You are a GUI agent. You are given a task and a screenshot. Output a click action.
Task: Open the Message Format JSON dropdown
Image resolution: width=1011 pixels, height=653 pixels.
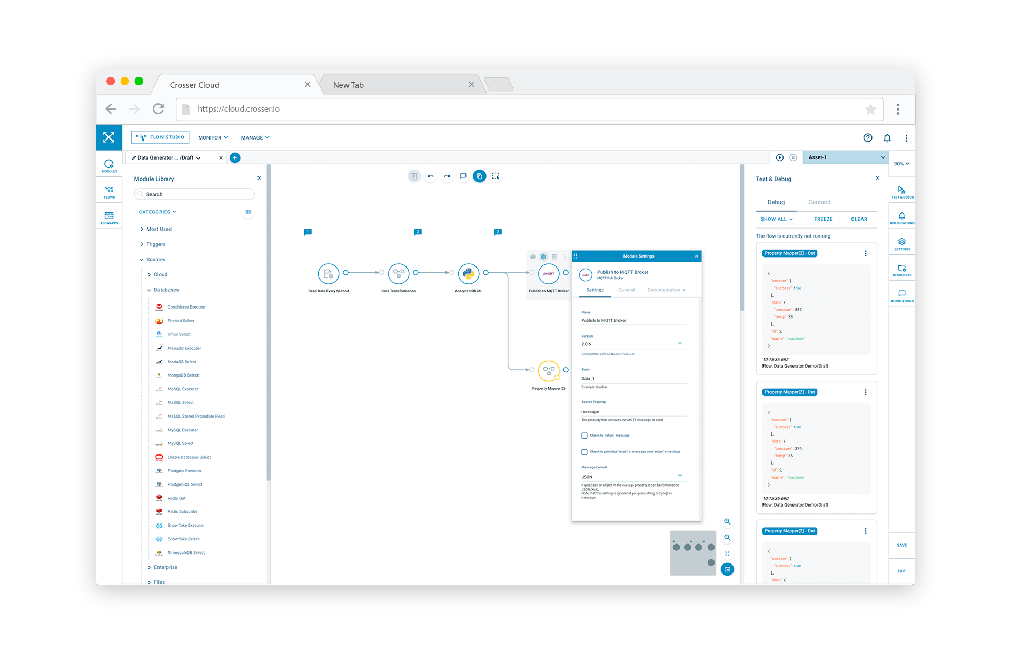point(633,477)
